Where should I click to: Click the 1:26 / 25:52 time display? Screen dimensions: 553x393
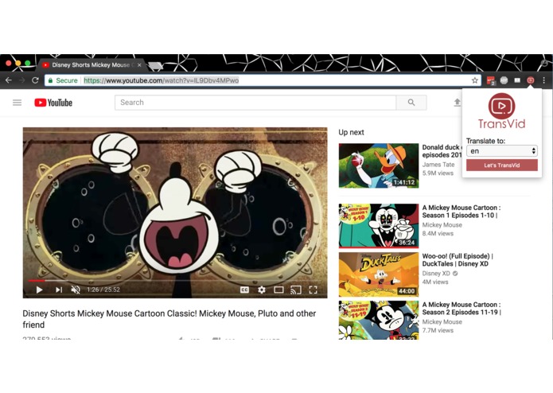point(103,290)
